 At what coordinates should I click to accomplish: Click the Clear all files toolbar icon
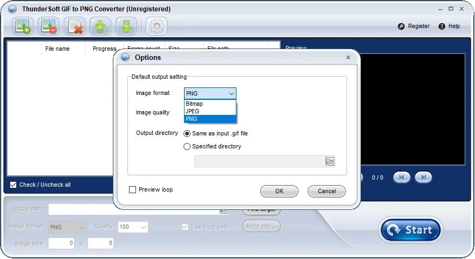(74, 26)
